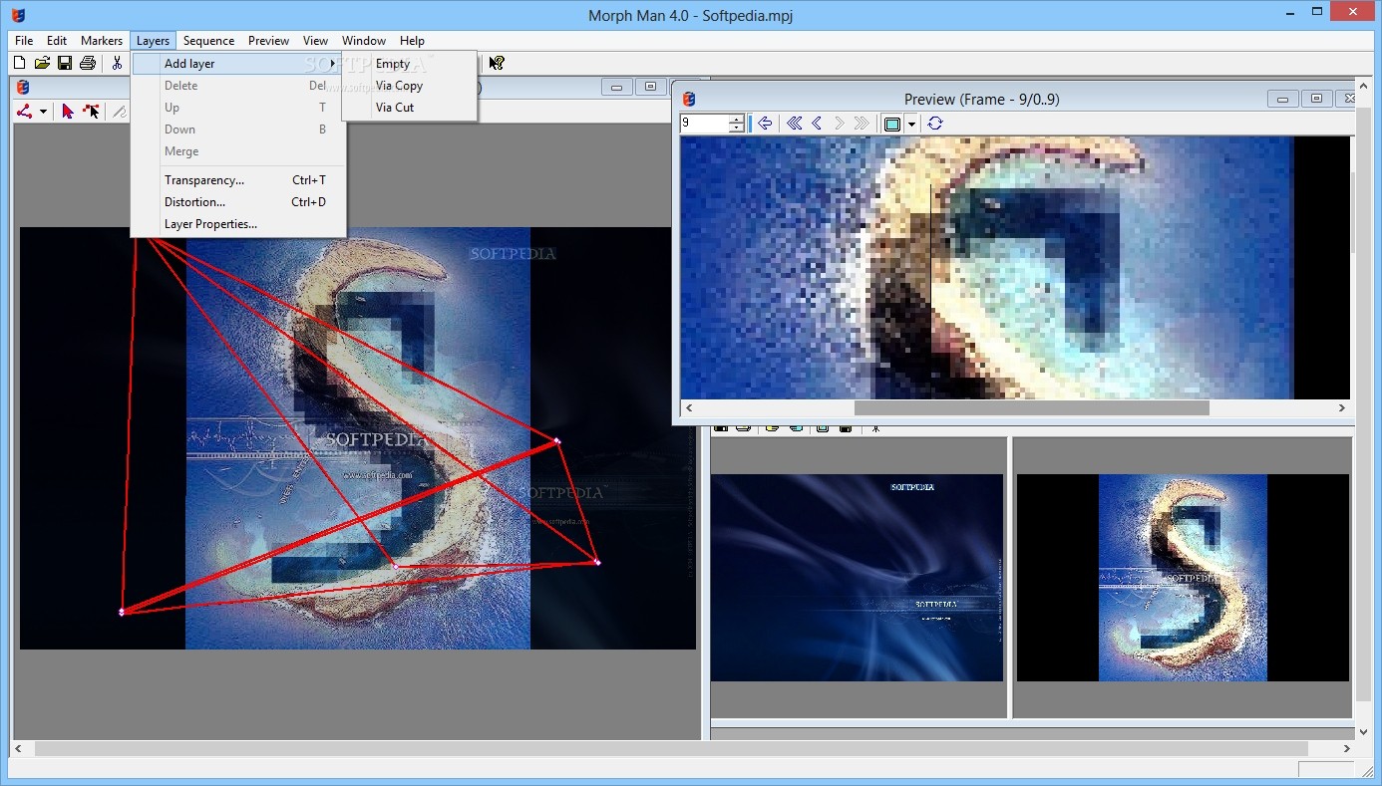
Task: Click the Print toolbar icon
Action: pyautogui.click(x=88, y=63)
